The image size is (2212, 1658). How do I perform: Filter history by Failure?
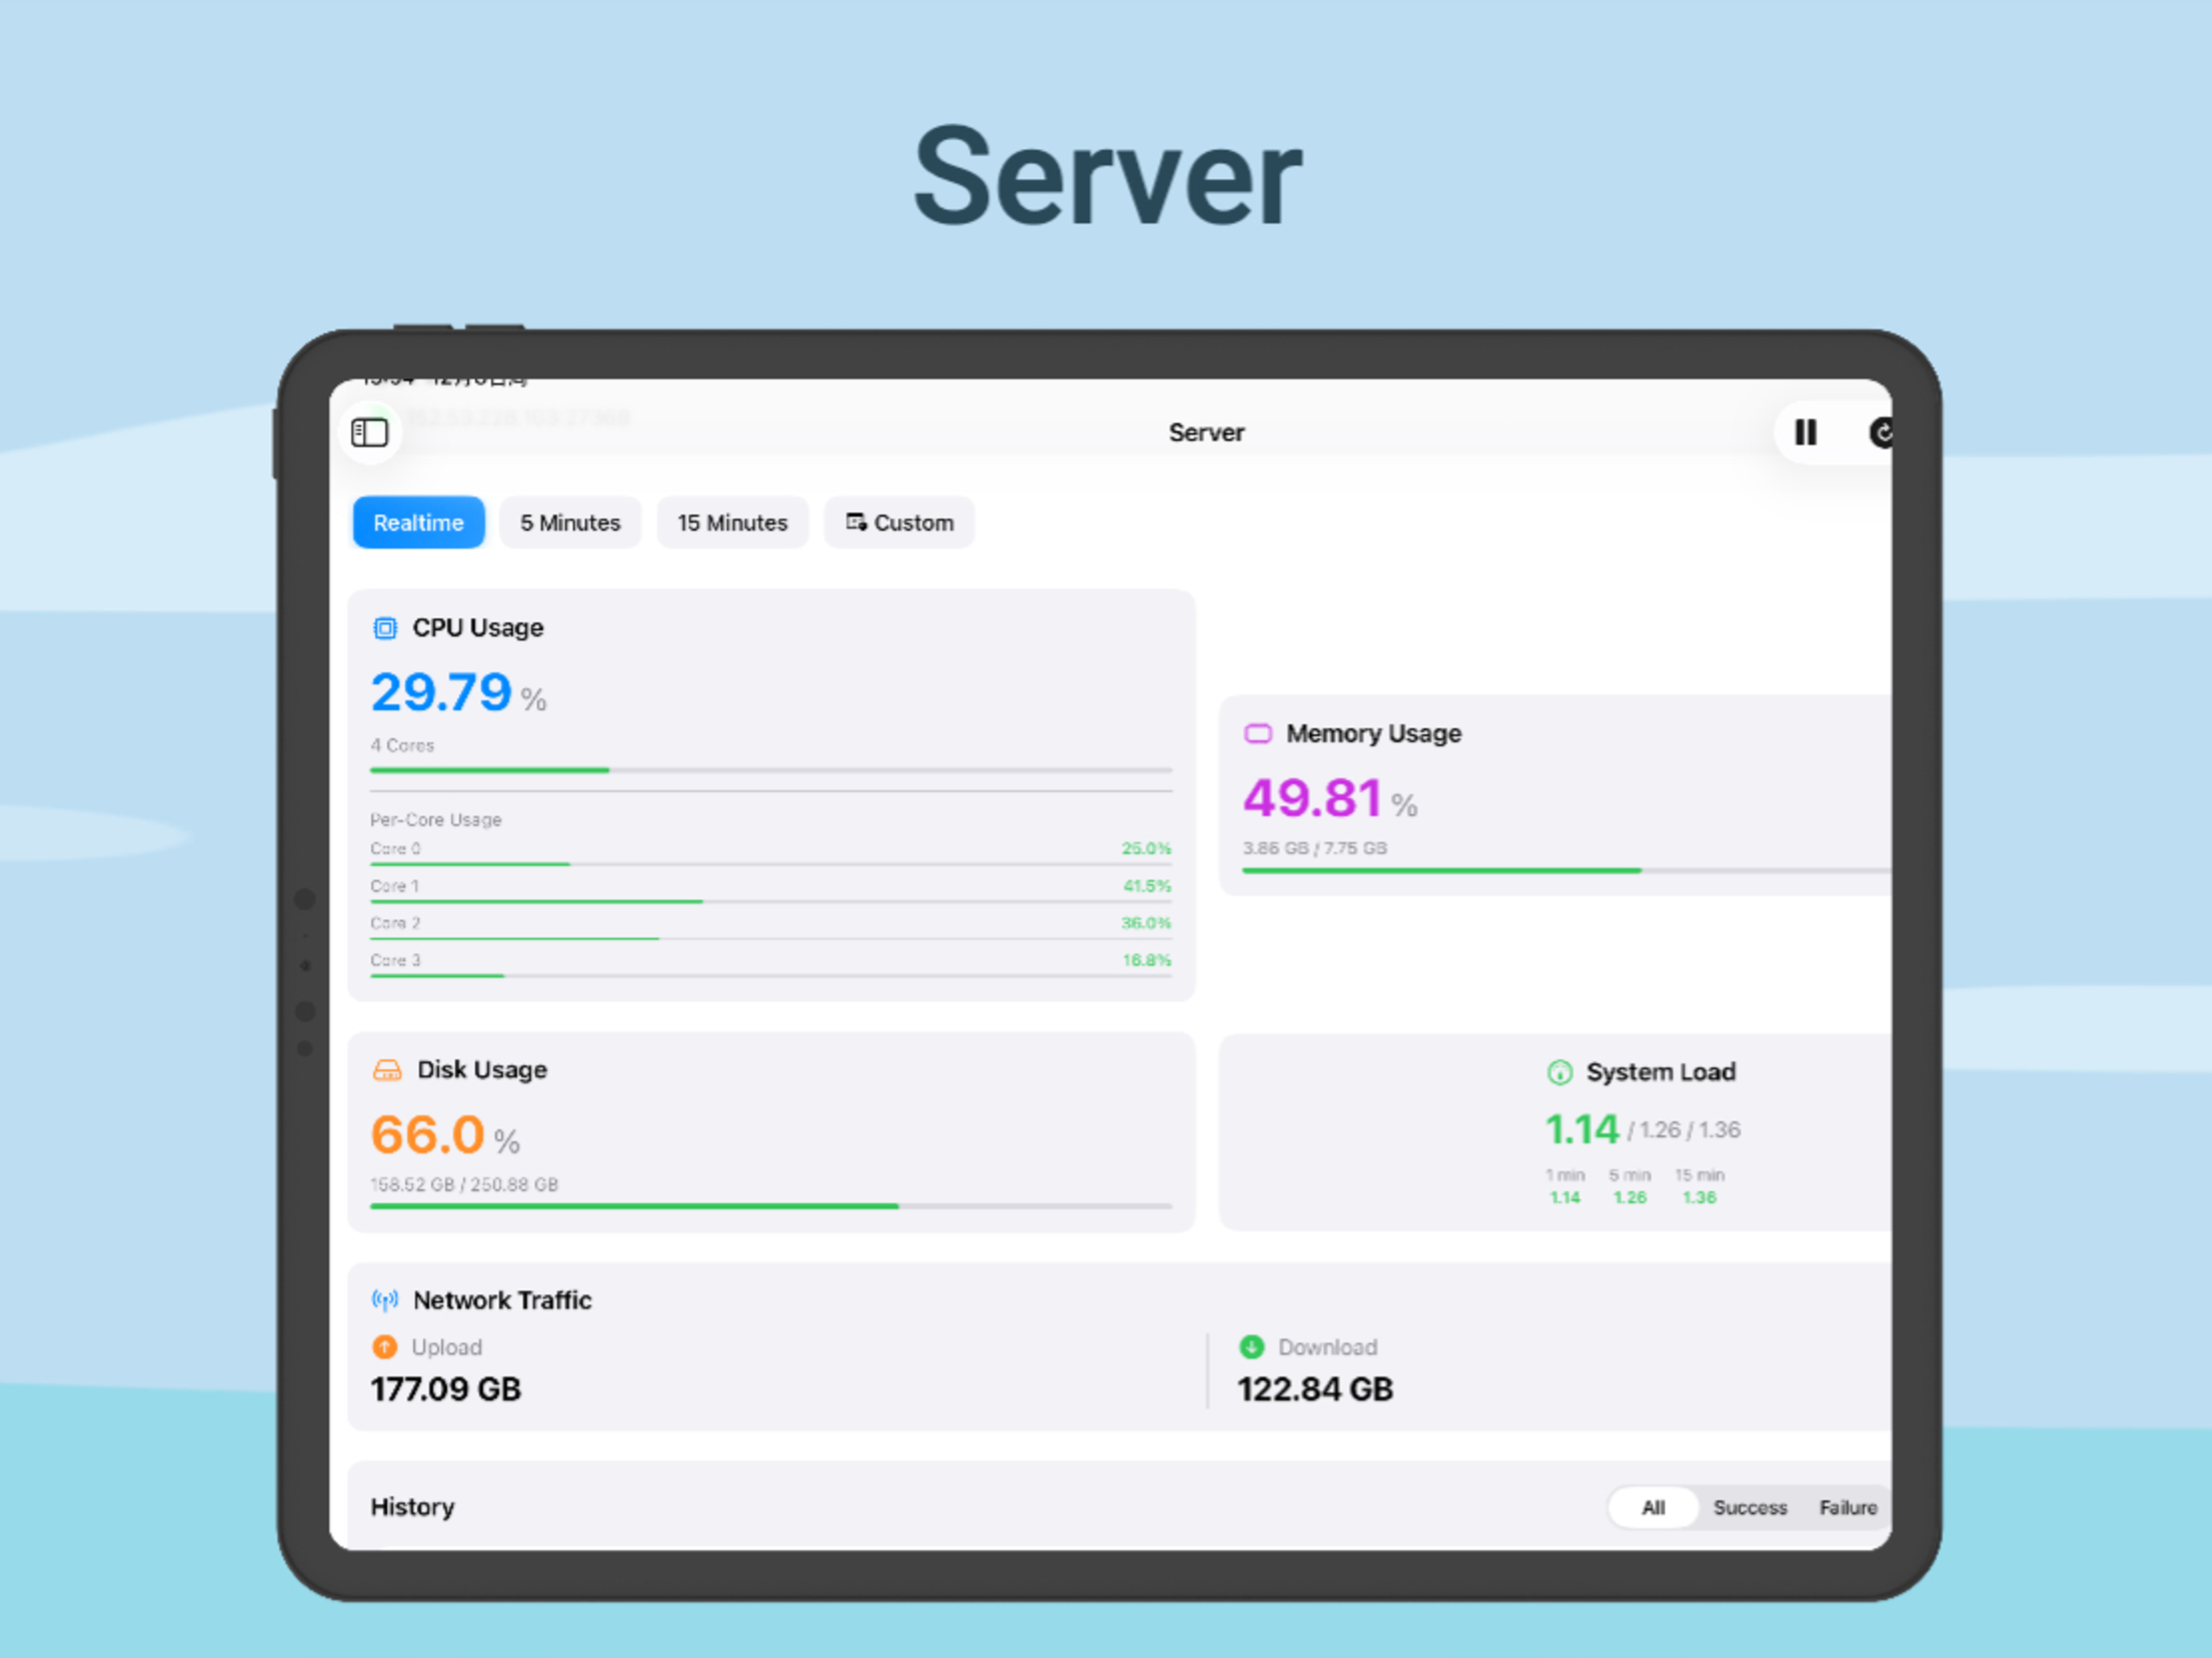point(1848,1507)
